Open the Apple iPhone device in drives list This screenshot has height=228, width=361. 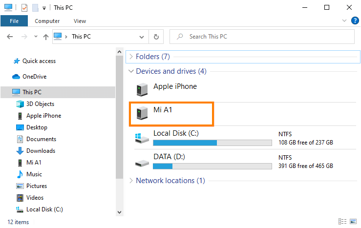pos(175,86)
